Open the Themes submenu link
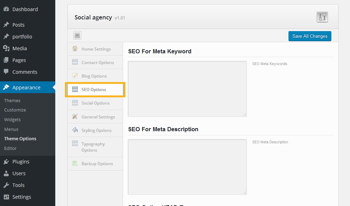The height and width of the screenshot is (206, 350). click(12, 100)
